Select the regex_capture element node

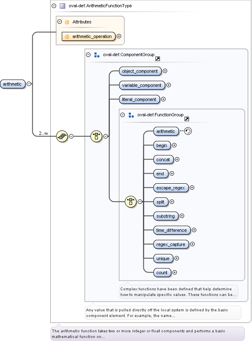(x=170, y=244)
